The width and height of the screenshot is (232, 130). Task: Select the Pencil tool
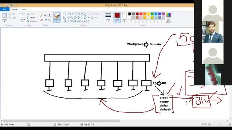click(x=41, y=15)
